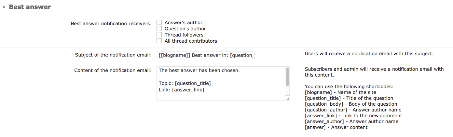This screenshot has width=453, height=137.
Task: Click the content textarea scrollbar thumb
Action: click(287, 77)
